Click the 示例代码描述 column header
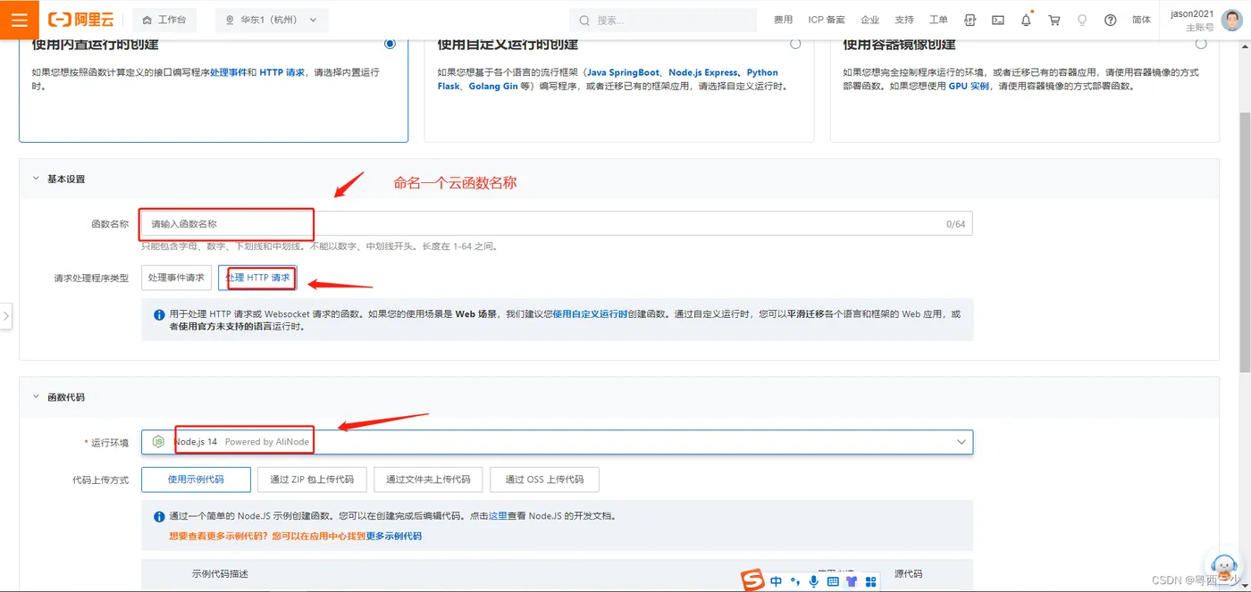The width and height of the screenshot is (1251, 592). (220, 573)
